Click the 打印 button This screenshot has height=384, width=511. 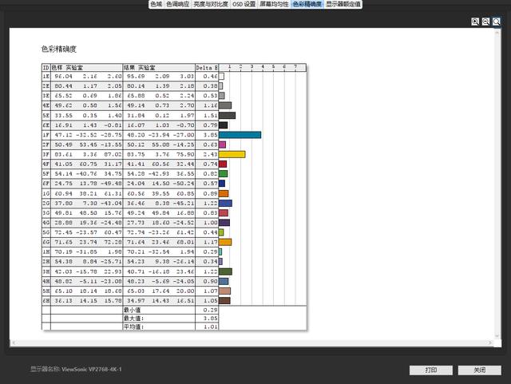(431, 370)
